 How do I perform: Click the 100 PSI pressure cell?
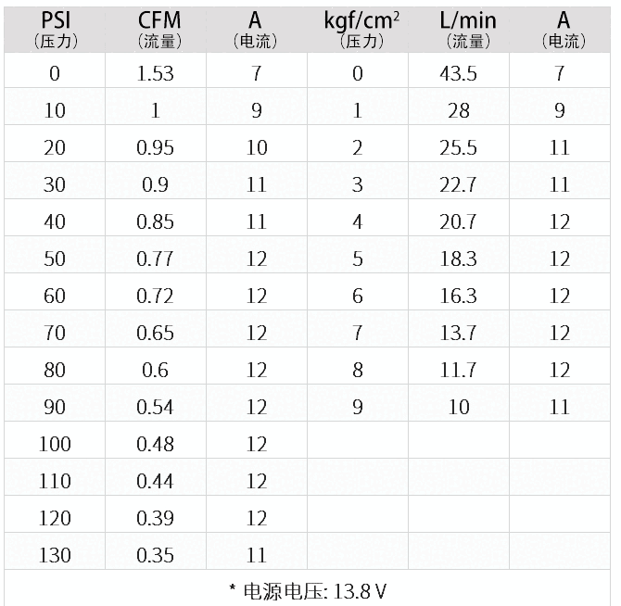pos(55,444)
